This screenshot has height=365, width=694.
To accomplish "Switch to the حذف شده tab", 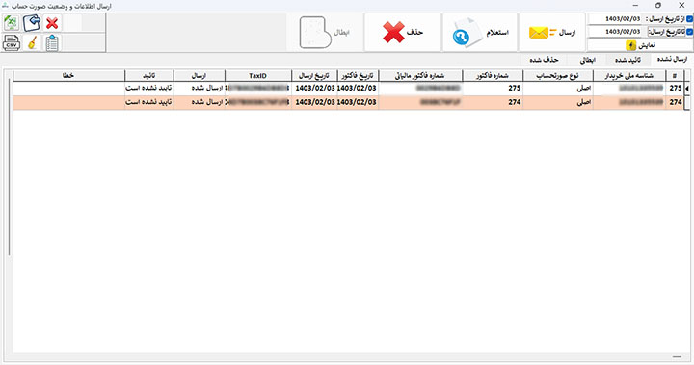I will point(544,60).
